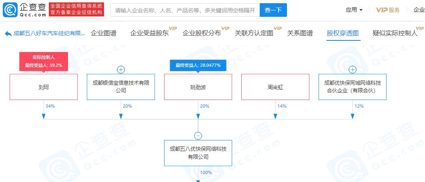Open the 应用 dropdown menu
The image size is (425, 182).
[x=354, y=10]
